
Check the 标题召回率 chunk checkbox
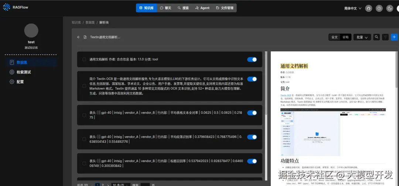(x=84, y=163)
